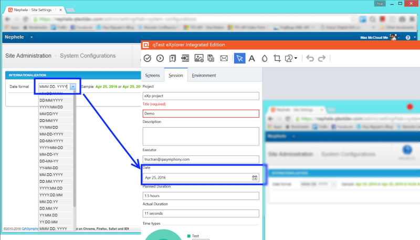Click the Title field containing Demo
Screen dimensions: 420x240
click(x=201, y=113)
